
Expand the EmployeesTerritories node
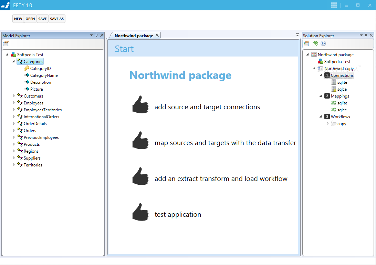[14, 110]
